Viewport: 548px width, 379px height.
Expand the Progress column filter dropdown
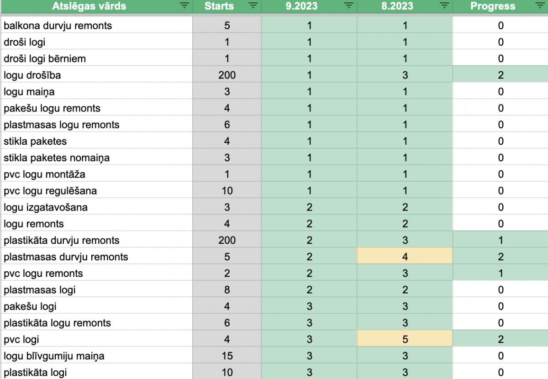[540, 6]
